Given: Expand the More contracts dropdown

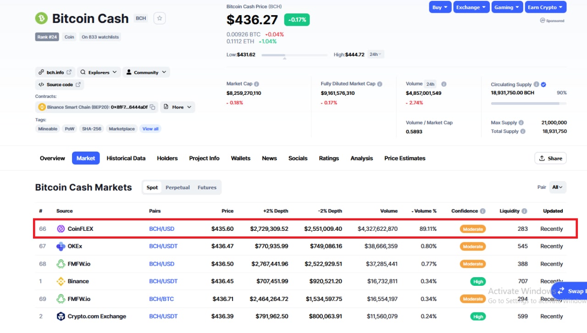Looking at the screenshot, I should click(177, 107).
